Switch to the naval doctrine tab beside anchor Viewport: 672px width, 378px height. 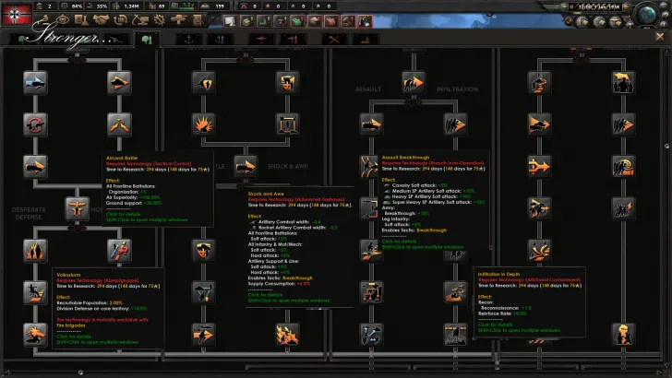tap(220, 40)
